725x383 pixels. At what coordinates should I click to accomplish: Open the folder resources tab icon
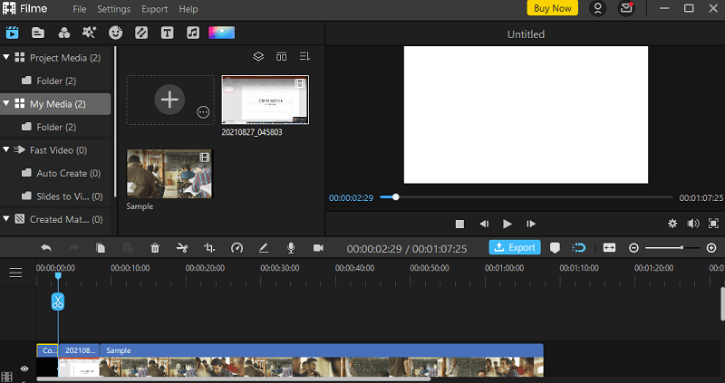tap(38, 33)
